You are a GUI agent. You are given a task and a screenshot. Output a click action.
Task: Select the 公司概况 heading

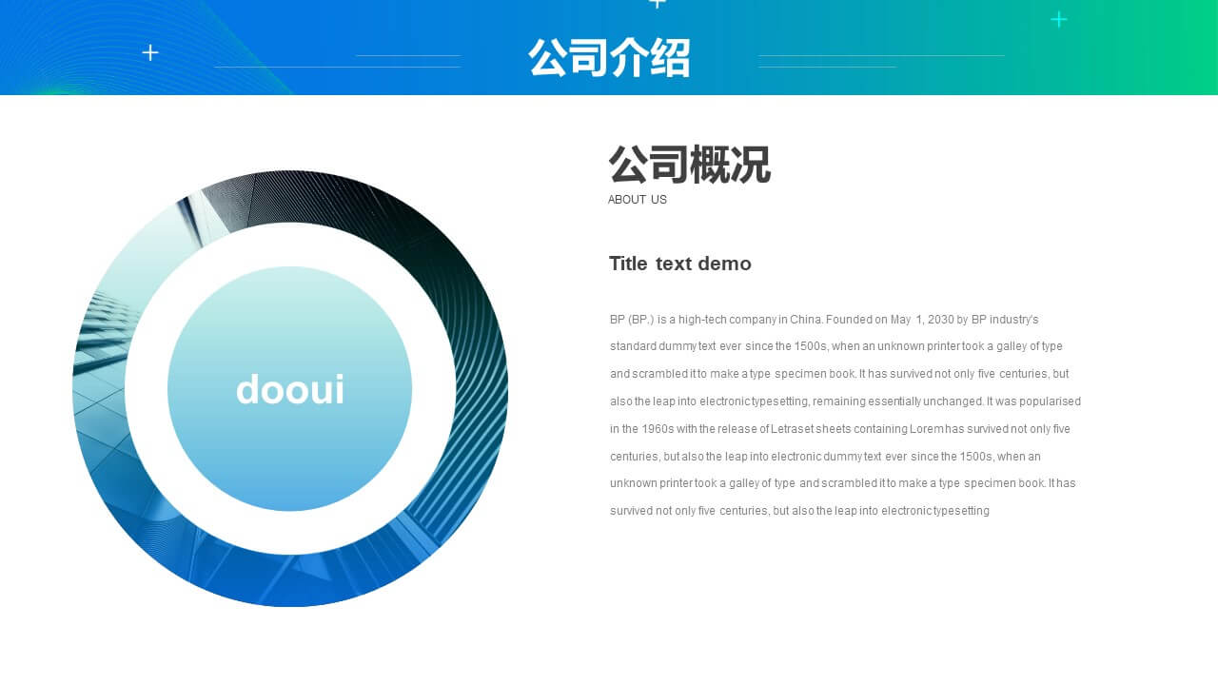[x=690, y=165]
